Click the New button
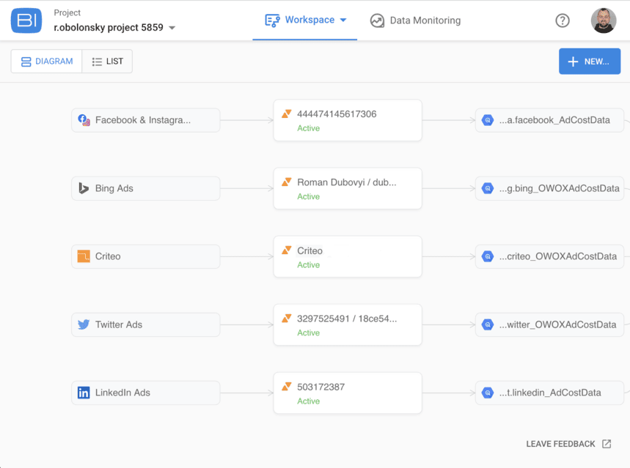The image size is (630, 468). [x=590, y=62]
